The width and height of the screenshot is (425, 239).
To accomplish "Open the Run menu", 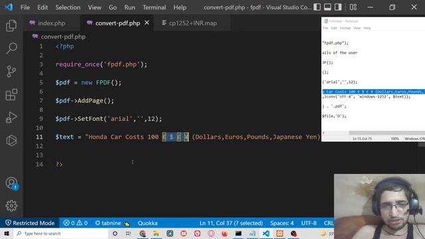I will click(x=129, y=7).
